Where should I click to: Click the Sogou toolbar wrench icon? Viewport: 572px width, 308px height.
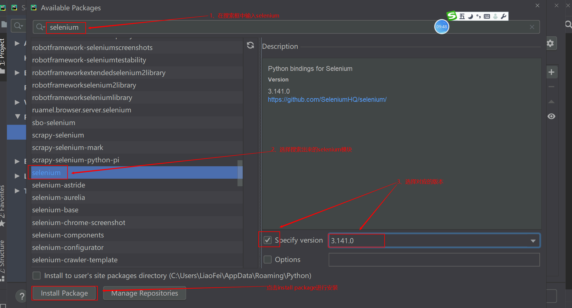coord(504,16)
